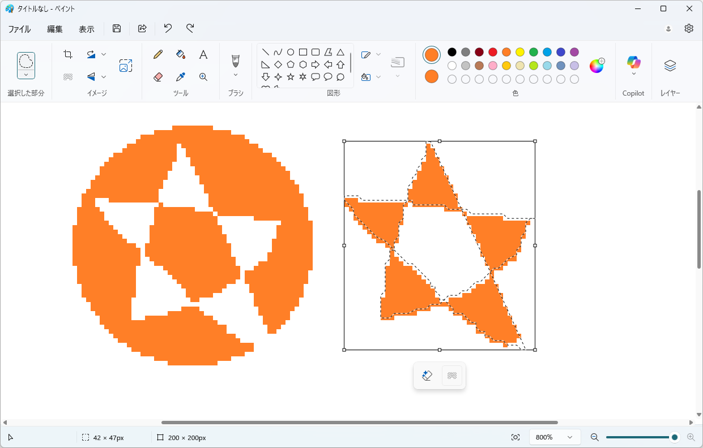The image size is (703, 448).
Task: Open the ファイル menu
Action: click(19, 29)
